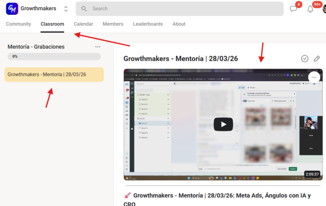Open the Calendar tab

[x=83, y=24]
